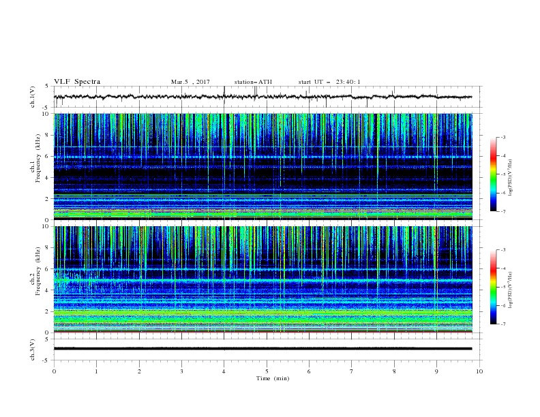This screenshot has height=417, width=540.
Task: Click the "2" time axis tick label
Action: point(139,371)
